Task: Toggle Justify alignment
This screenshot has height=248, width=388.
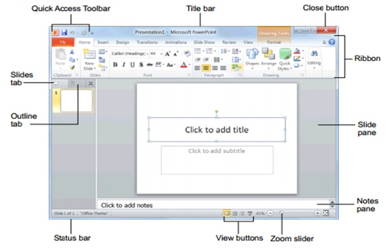Action: 223,68
